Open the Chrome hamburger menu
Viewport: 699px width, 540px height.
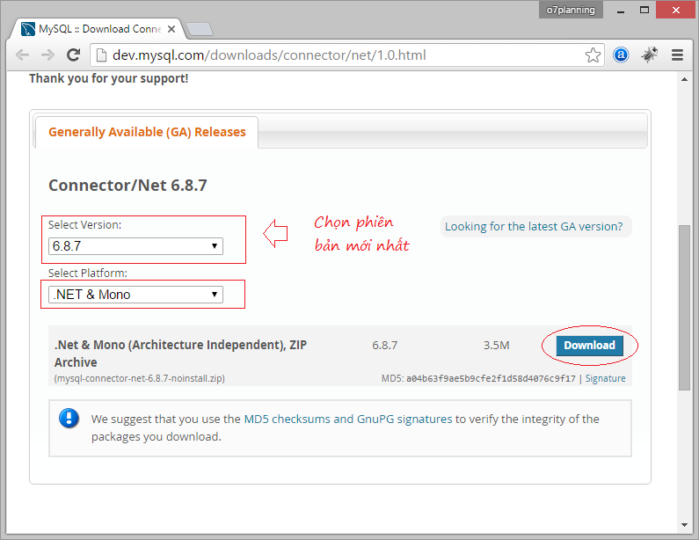click(677, 55)
